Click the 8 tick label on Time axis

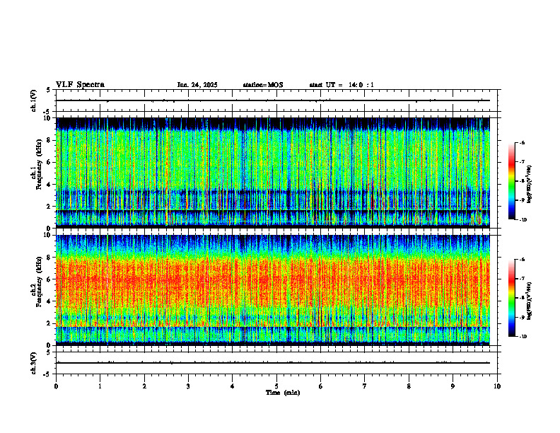409,386
